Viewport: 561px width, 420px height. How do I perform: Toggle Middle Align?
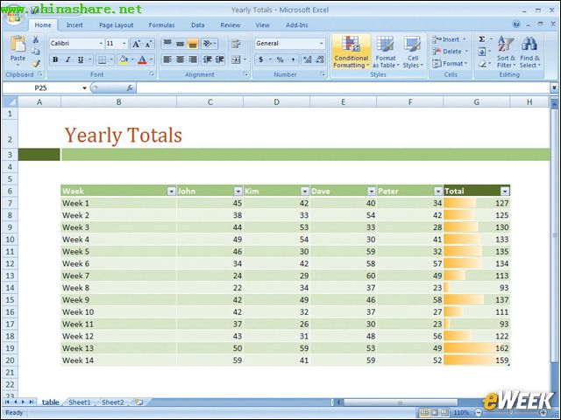click(180, 44)
